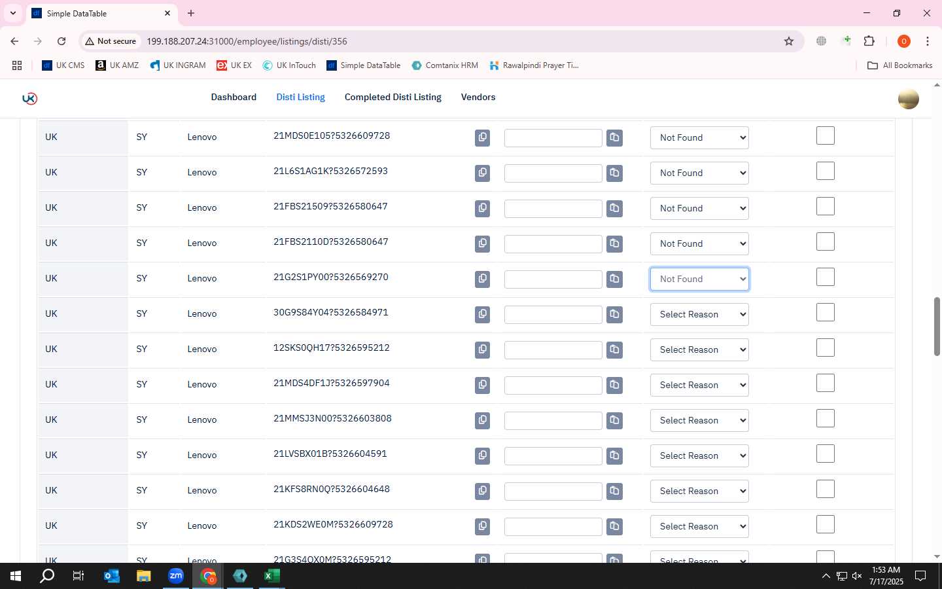
Task: Open the user profile avatar
Action: tap(908, 98)
